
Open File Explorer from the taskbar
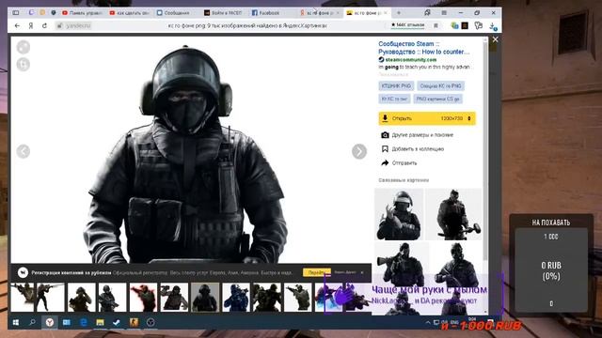101,323
